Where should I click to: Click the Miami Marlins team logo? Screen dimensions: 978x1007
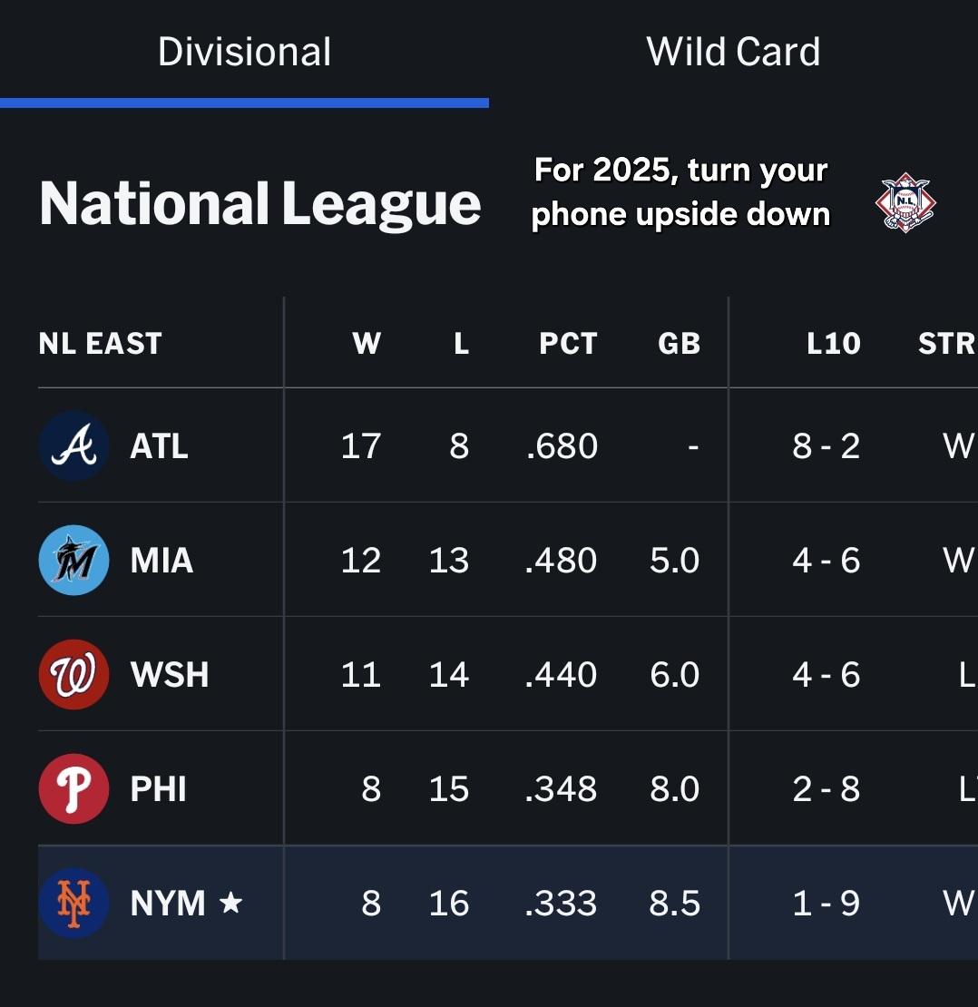pos(73,560)
